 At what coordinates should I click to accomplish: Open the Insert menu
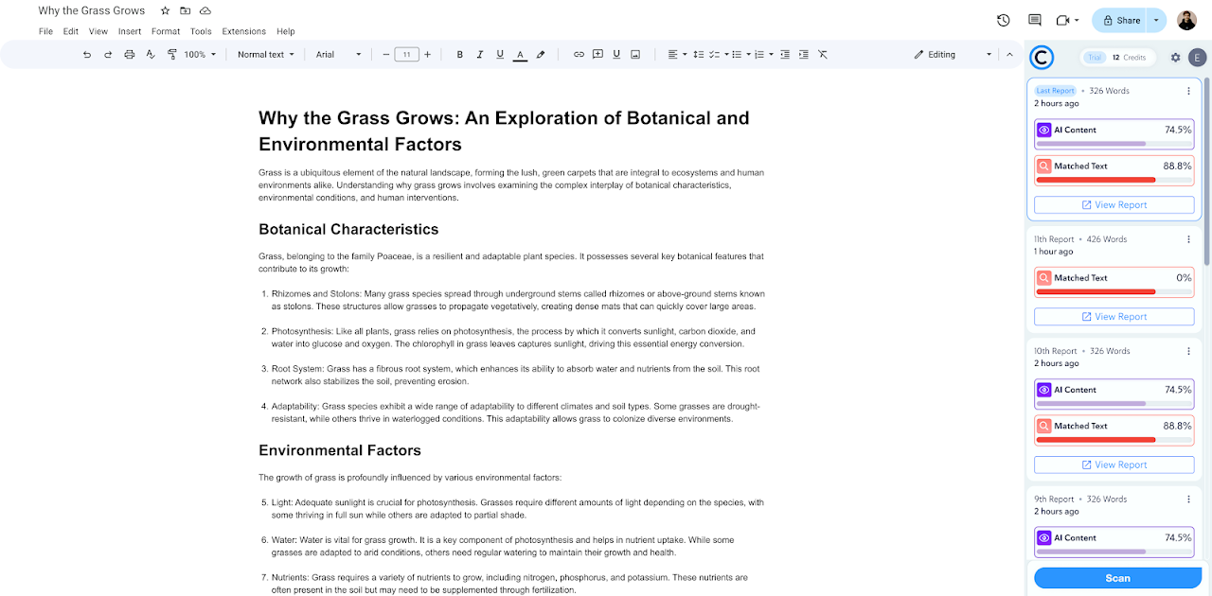coord(130,31)
